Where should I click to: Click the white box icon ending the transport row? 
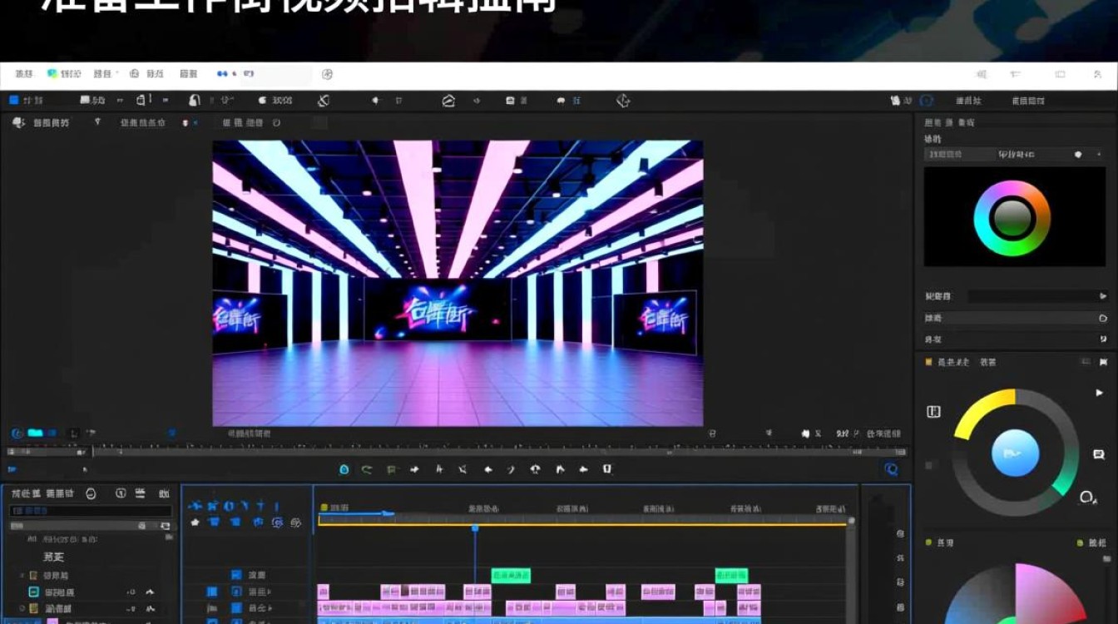pyautogui.click(x=607, y=469)
